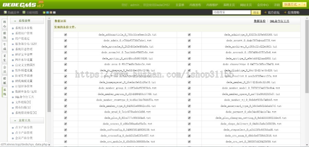The width and height of the screenshot is (309, 147).
Task: Select the grey skin color swatch
Action: pos(54,13)
